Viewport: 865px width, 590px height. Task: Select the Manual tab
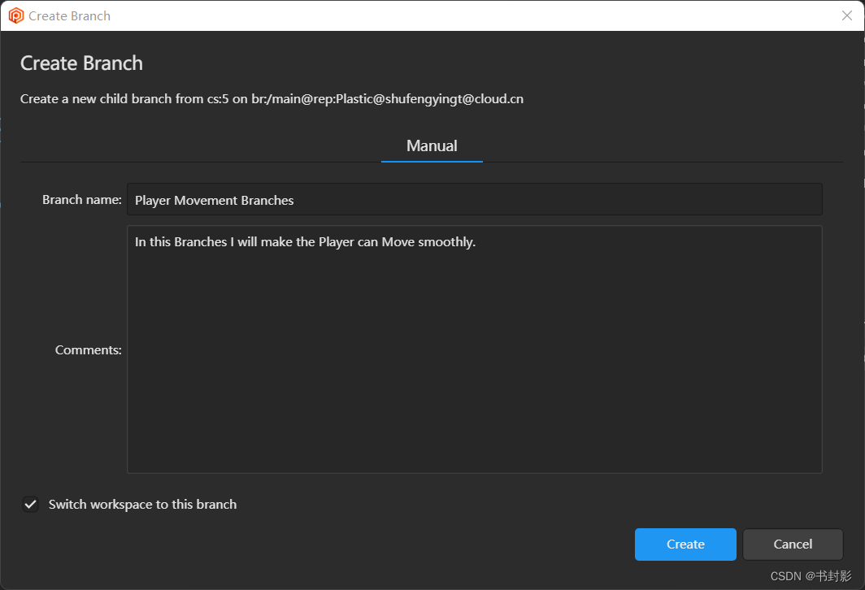(x=432, y=146)
